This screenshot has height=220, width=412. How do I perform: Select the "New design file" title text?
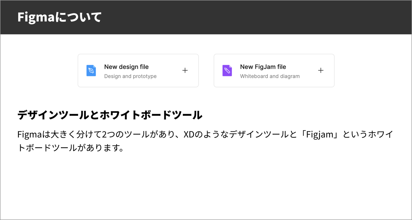pos(126,67)
